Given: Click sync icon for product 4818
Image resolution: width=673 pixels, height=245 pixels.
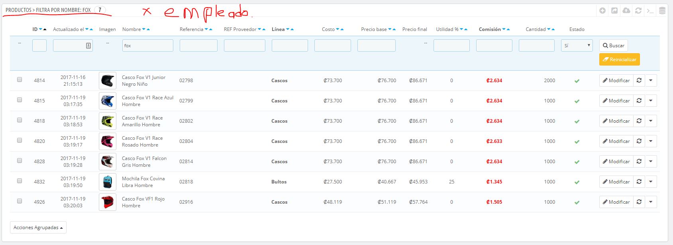Looking at the screenshot, I should tap(639, 121).
